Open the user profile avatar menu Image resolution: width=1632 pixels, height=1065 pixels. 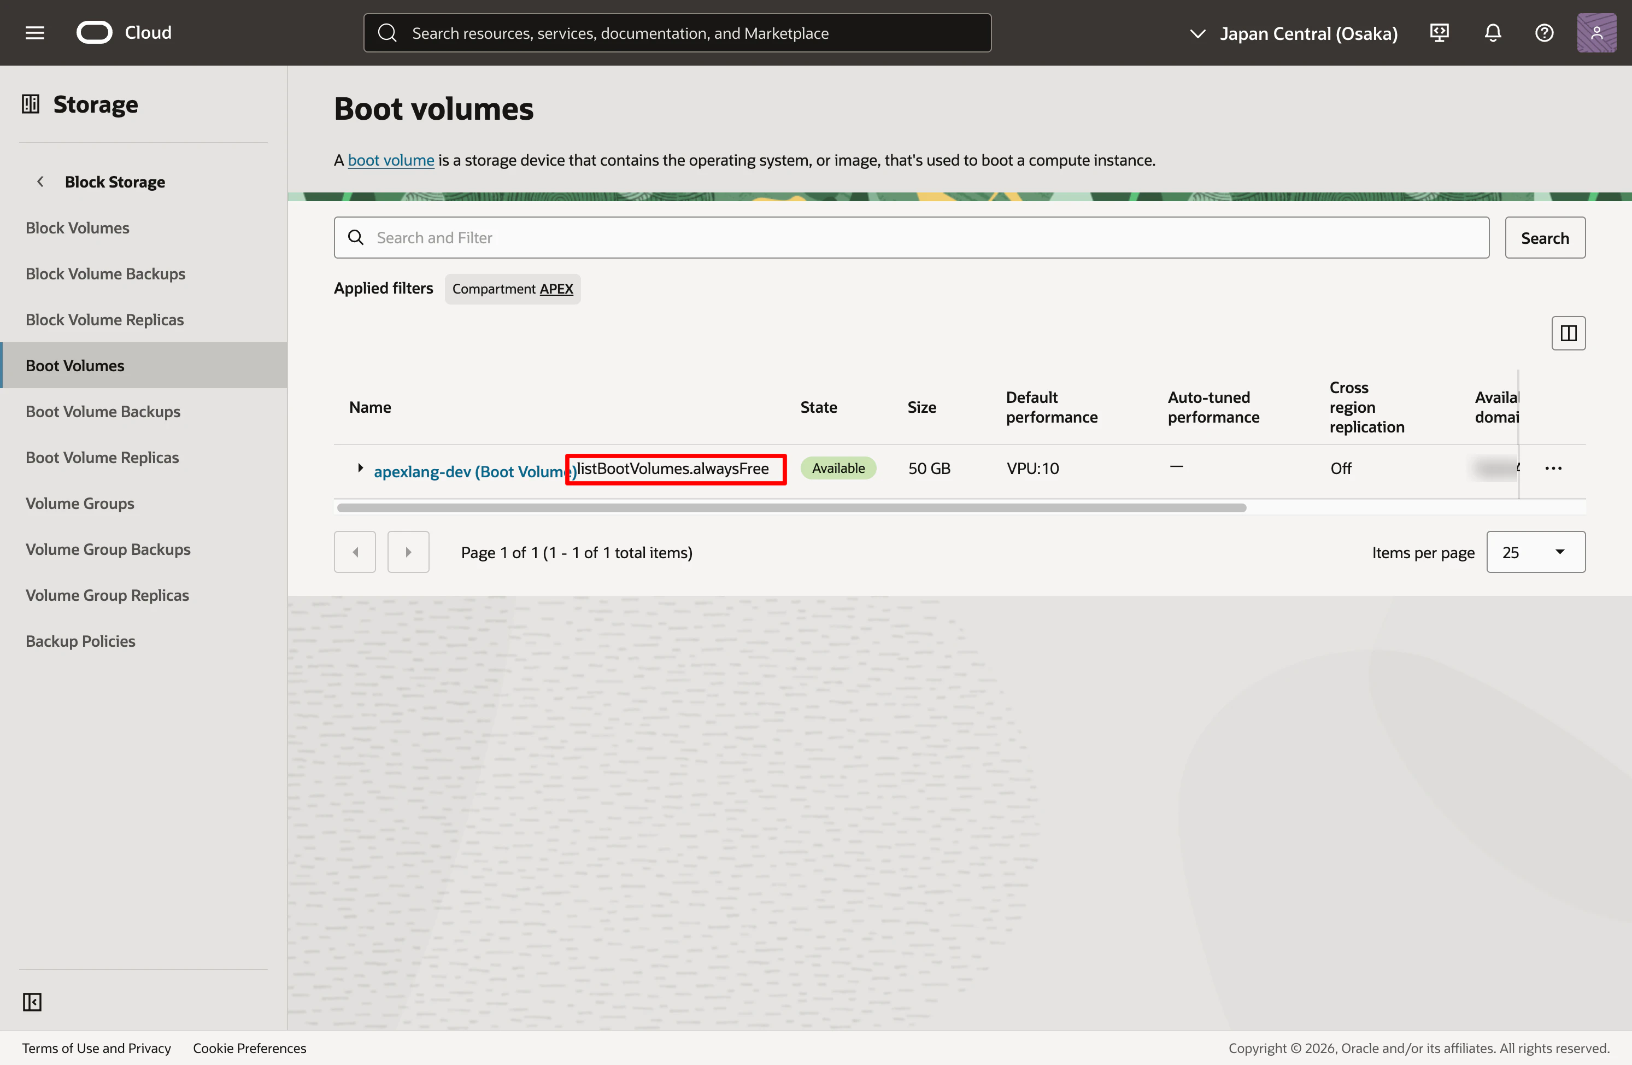(x=1596, y=33)
